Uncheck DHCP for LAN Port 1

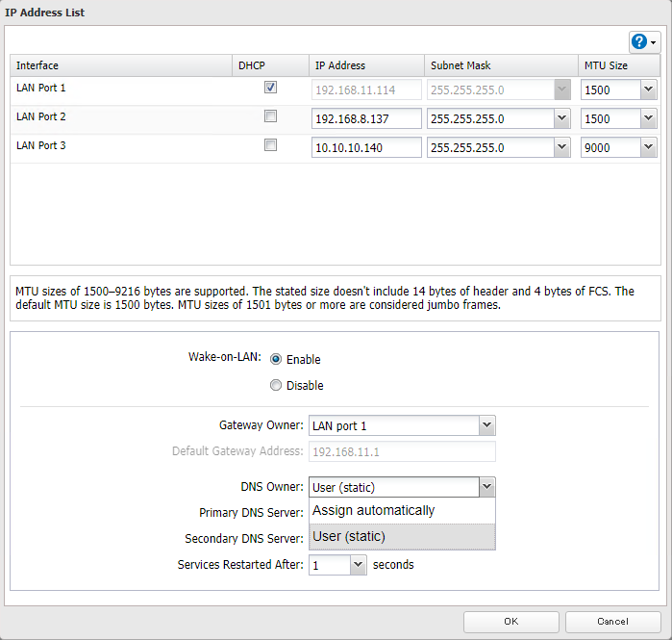pos(271,88)
